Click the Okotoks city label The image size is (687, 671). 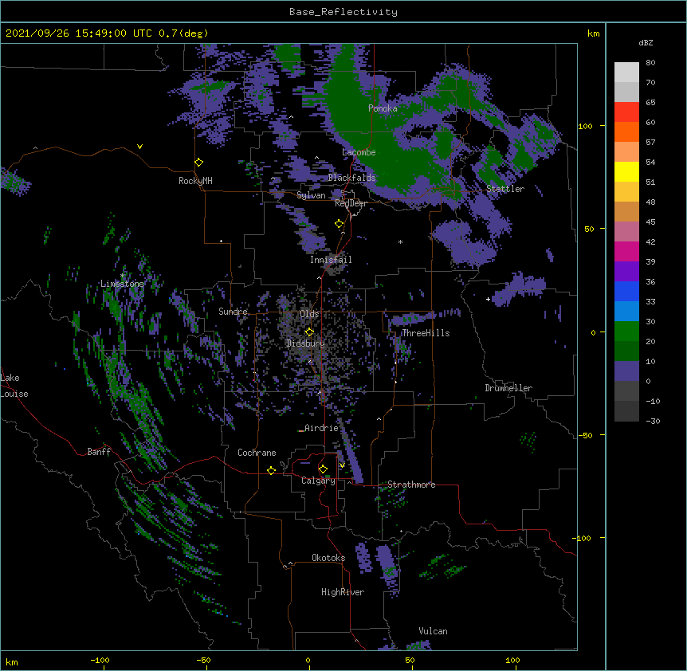(328, 558)
